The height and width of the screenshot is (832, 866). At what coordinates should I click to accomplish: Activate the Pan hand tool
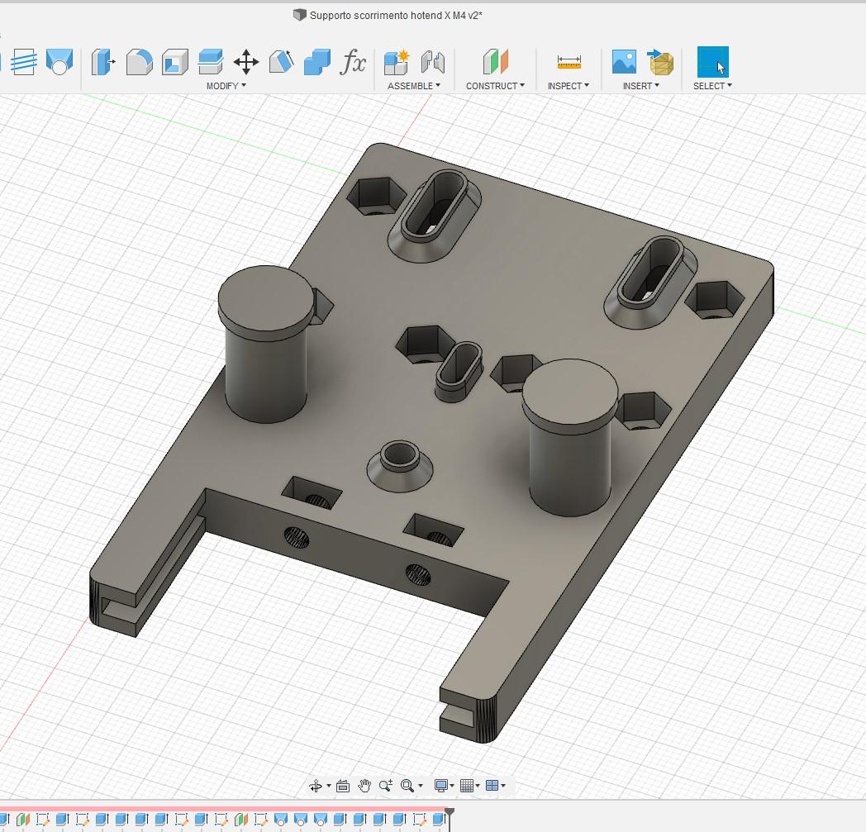pos(364,786)
